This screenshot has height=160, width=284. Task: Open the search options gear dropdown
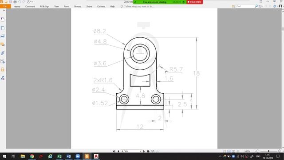pyautogui.click(x=261, y=6)
